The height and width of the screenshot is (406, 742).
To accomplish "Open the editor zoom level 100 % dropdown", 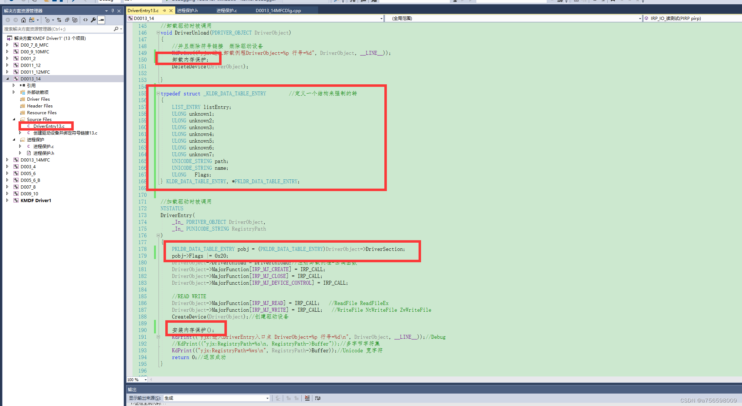I will (145, 380).
